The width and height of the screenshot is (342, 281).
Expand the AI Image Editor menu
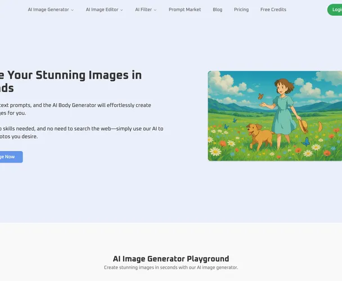tap(104, 10)
